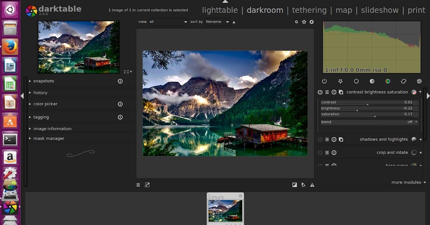Switch to the print view
This screenshot has width=430, height=225.
[416, 10]
